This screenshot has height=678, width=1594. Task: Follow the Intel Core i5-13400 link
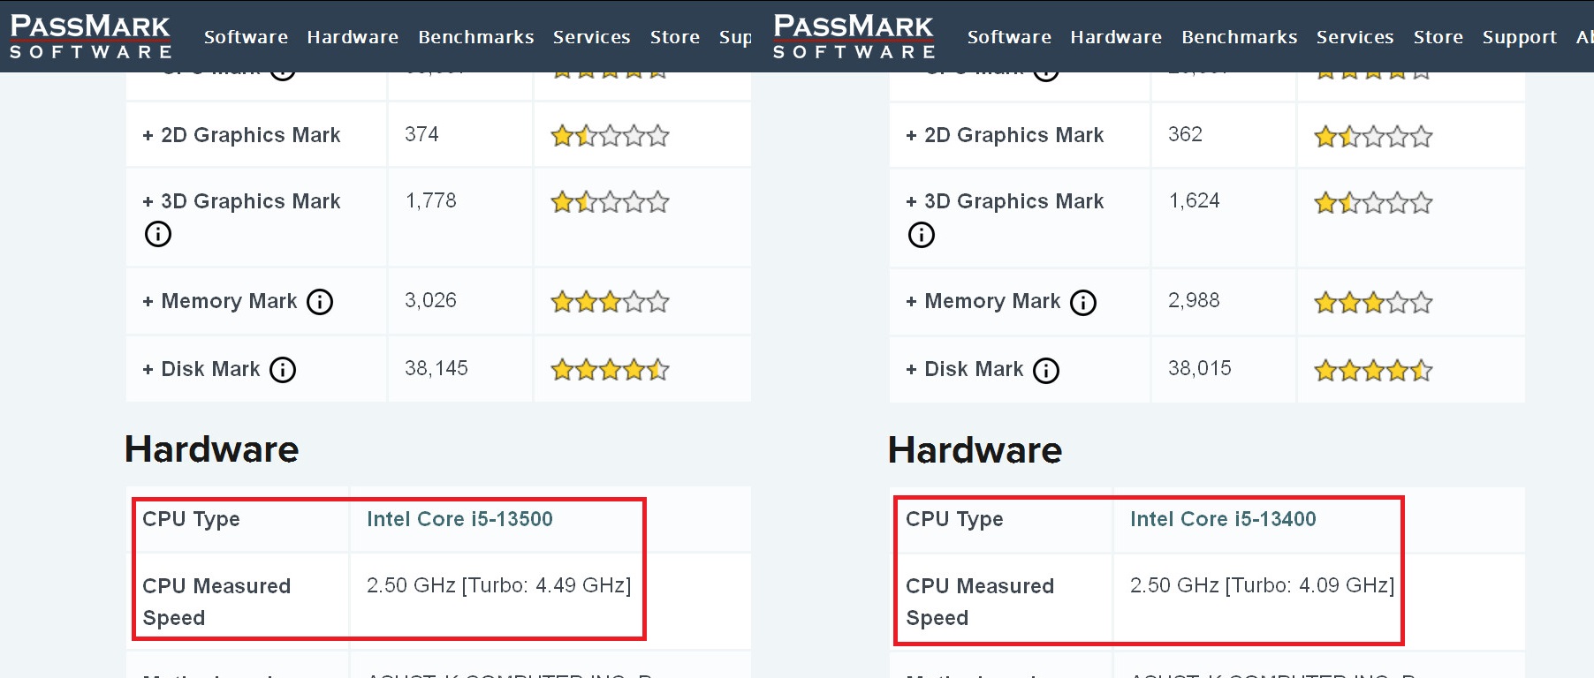1223,519
